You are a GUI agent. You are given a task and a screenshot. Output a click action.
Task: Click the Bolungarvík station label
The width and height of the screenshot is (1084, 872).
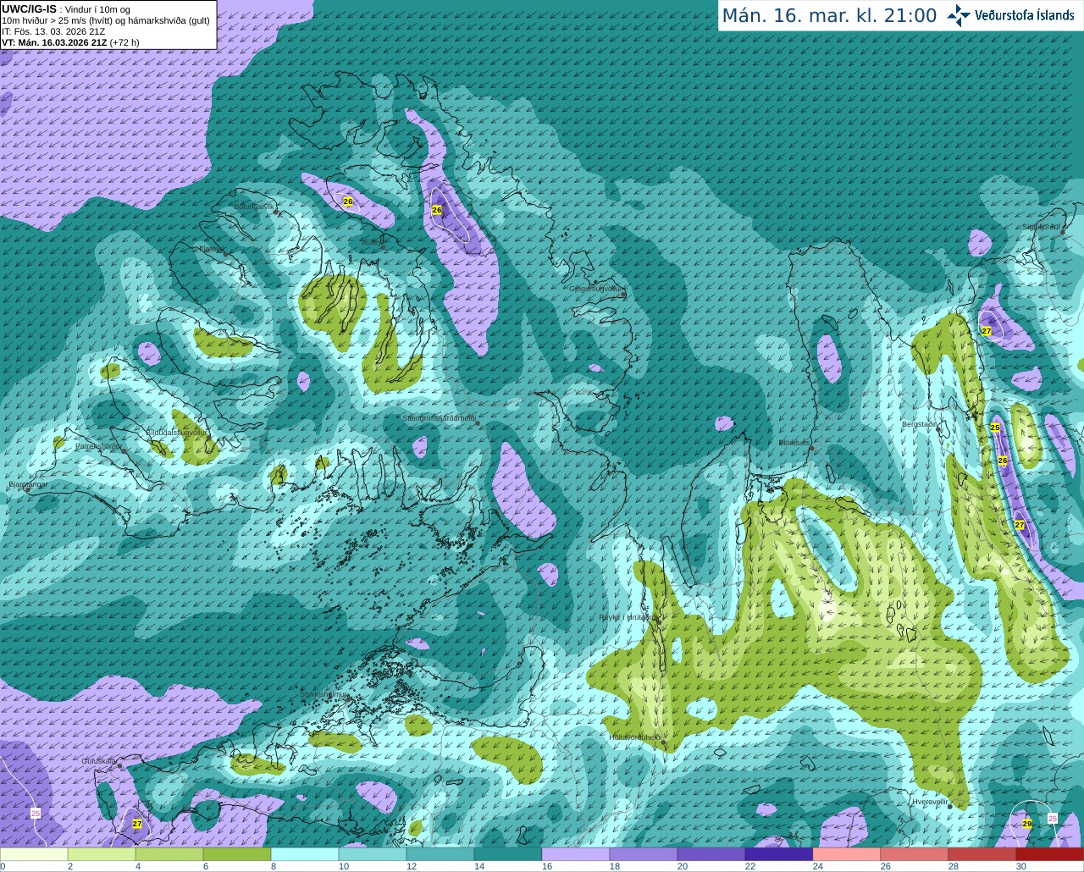click(254, 207)
